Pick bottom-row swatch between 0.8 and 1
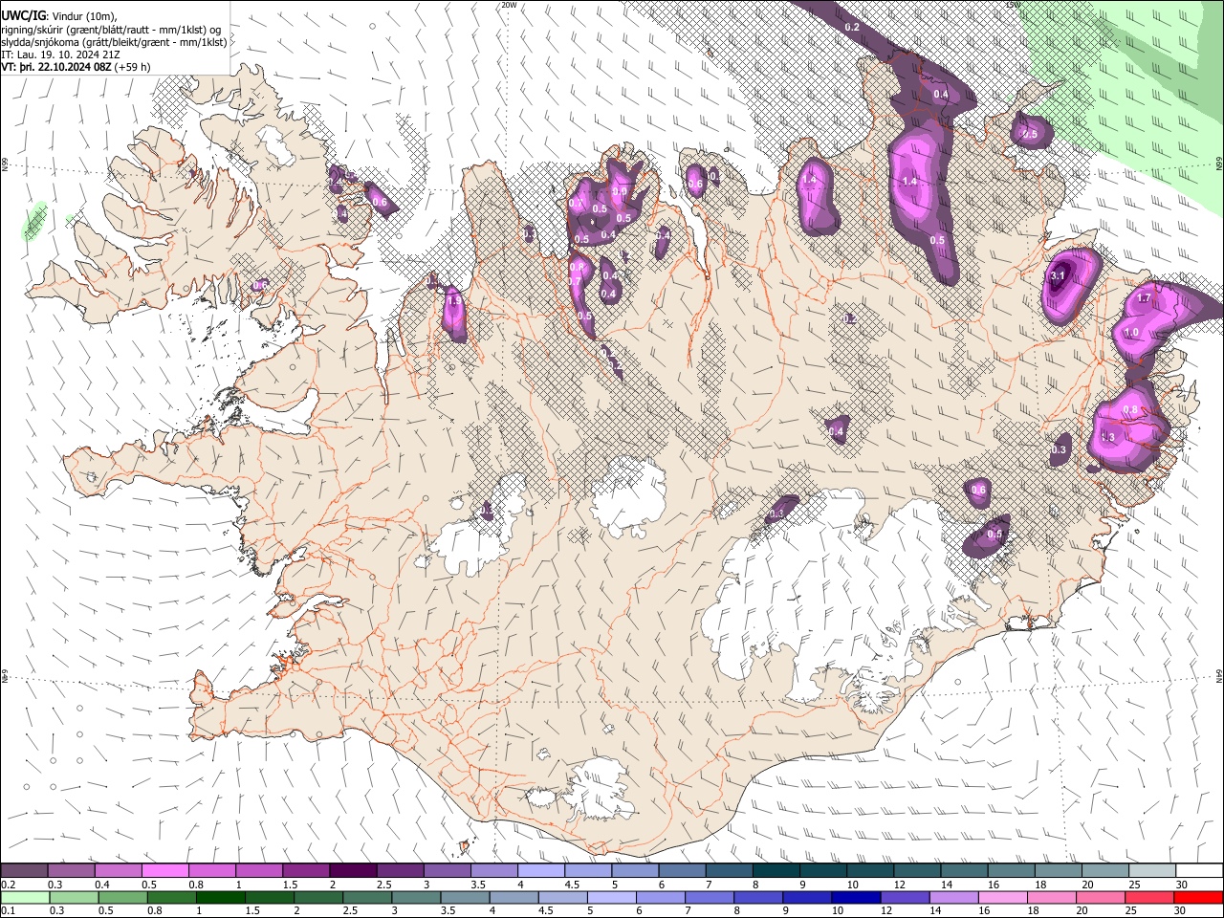The image size is (1224, 918). pos(171,898)
